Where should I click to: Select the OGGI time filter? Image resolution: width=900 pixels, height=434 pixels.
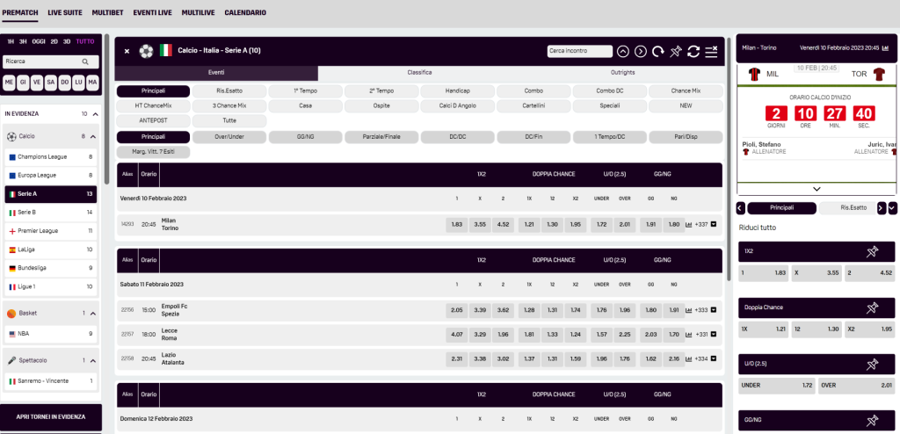pos(39,41)
